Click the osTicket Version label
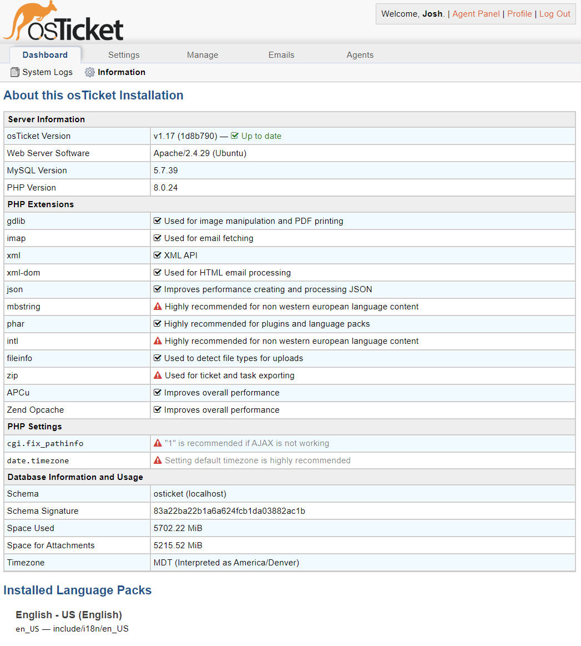The width and height of the screenshot is (581, 646). pyautogui.click(x=39, y=136)
